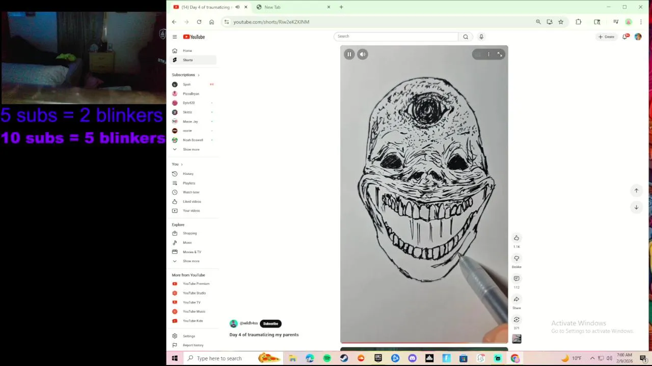This screenshot has height=366, width=652.
Task: Click the Windows taskbar search box
Action: coord(233,358)
